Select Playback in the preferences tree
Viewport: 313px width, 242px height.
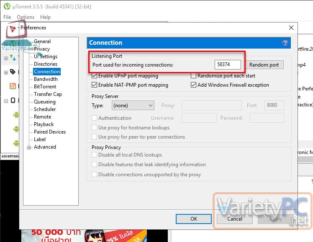coord(44,124)
